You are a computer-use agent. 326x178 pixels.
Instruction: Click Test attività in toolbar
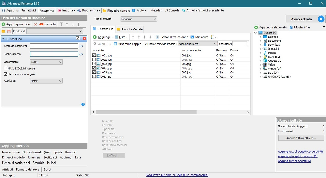tap(29, 10)
